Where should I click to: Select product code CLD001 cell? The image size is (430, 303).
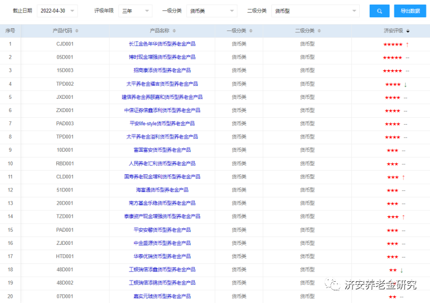(x=65, y=177)
